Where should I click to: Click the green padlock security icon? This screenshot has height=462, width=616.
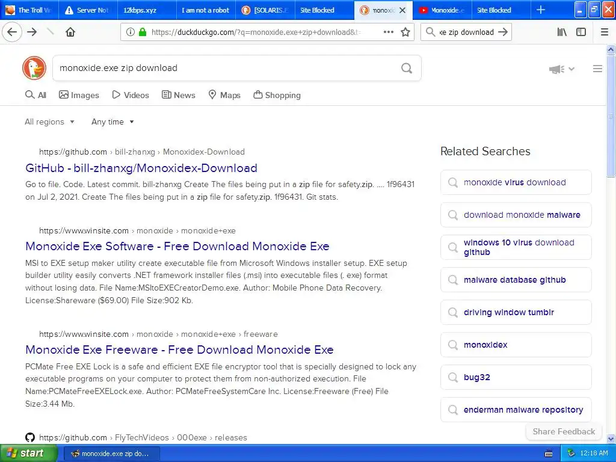tap(143, 32)
